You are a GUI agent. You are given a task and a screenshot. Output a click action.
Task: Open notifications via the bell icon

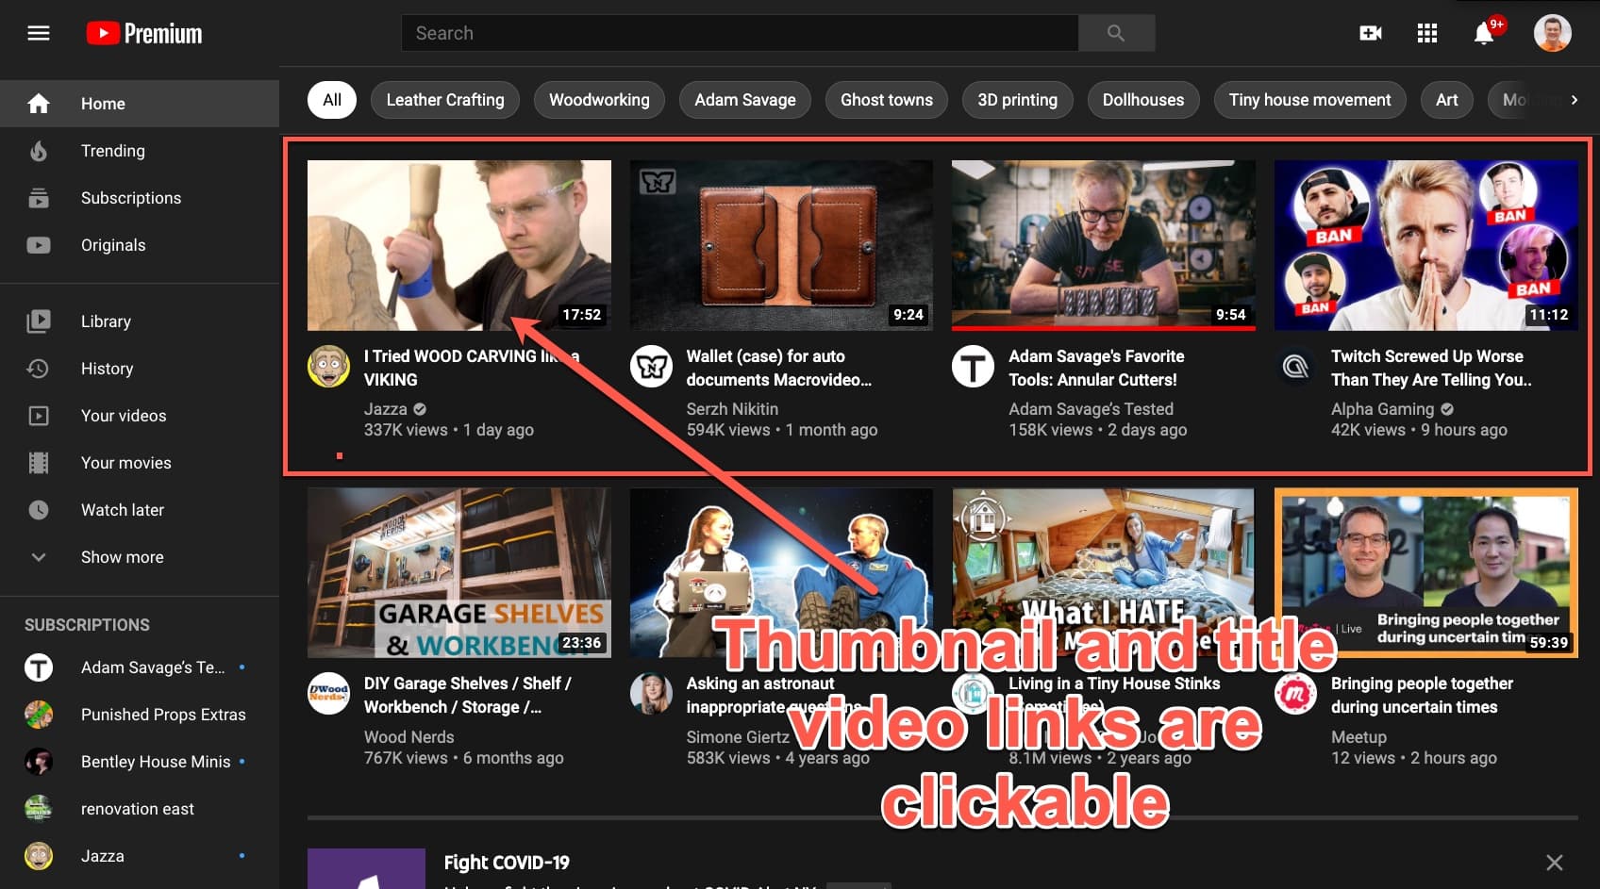pos(1483,32)
